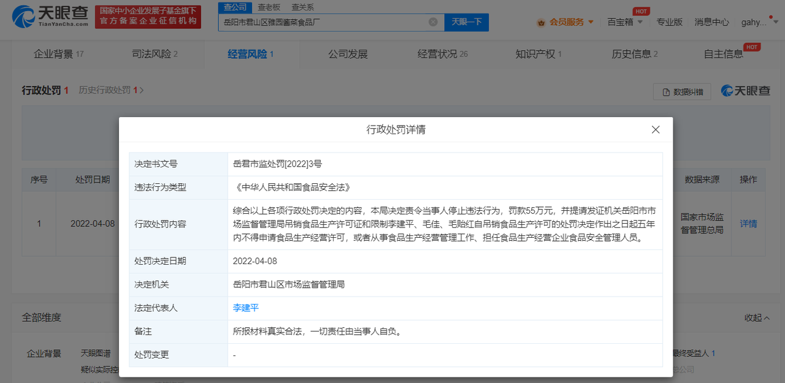Screen dimensions: 785x383
Task: Click the TianYanCha logo at top left
Action: [50, 17]
